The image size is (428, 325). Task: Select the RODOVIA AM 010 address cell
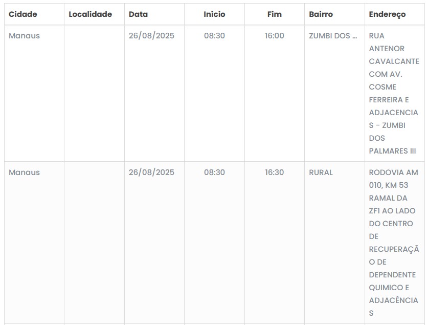[x=393, y=243]
